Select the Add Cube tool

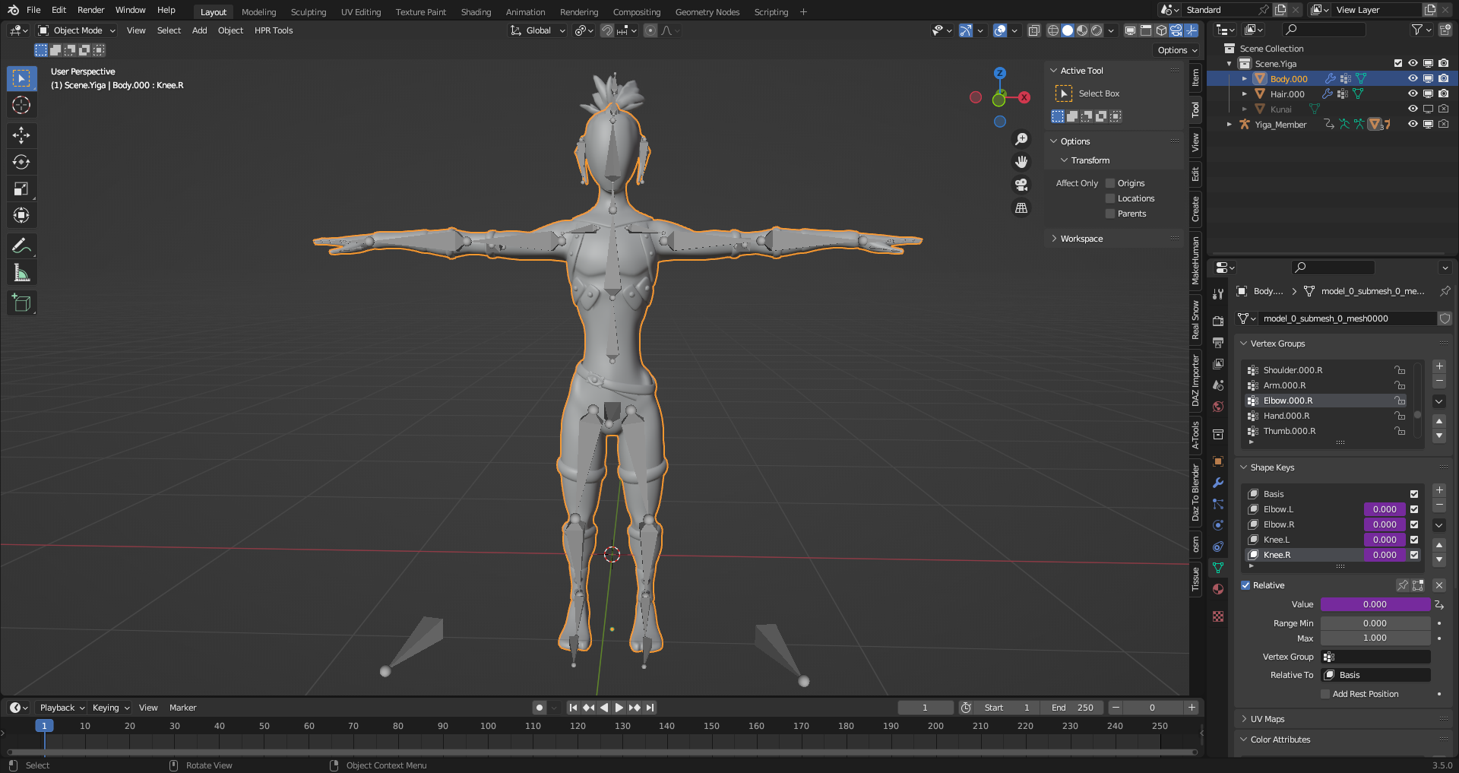21,303
